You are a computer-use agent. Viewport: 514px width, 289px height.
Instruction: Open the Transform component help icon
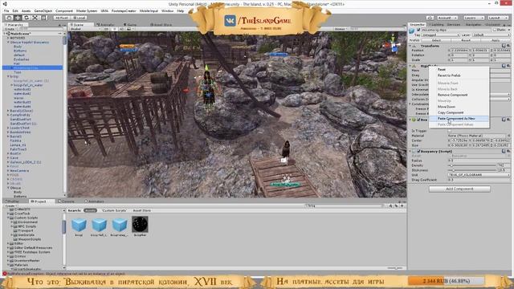504,46
